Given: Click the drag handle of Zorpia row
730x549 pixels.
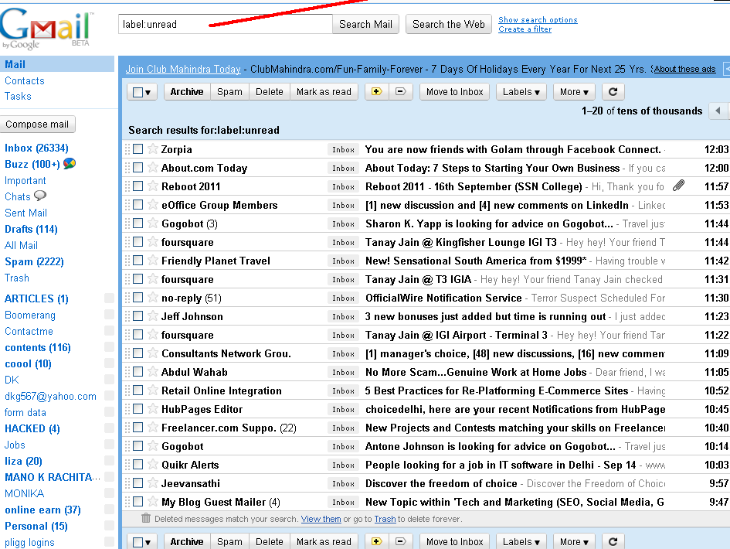Looking at the screenshot, I should [x=127, y=149].
